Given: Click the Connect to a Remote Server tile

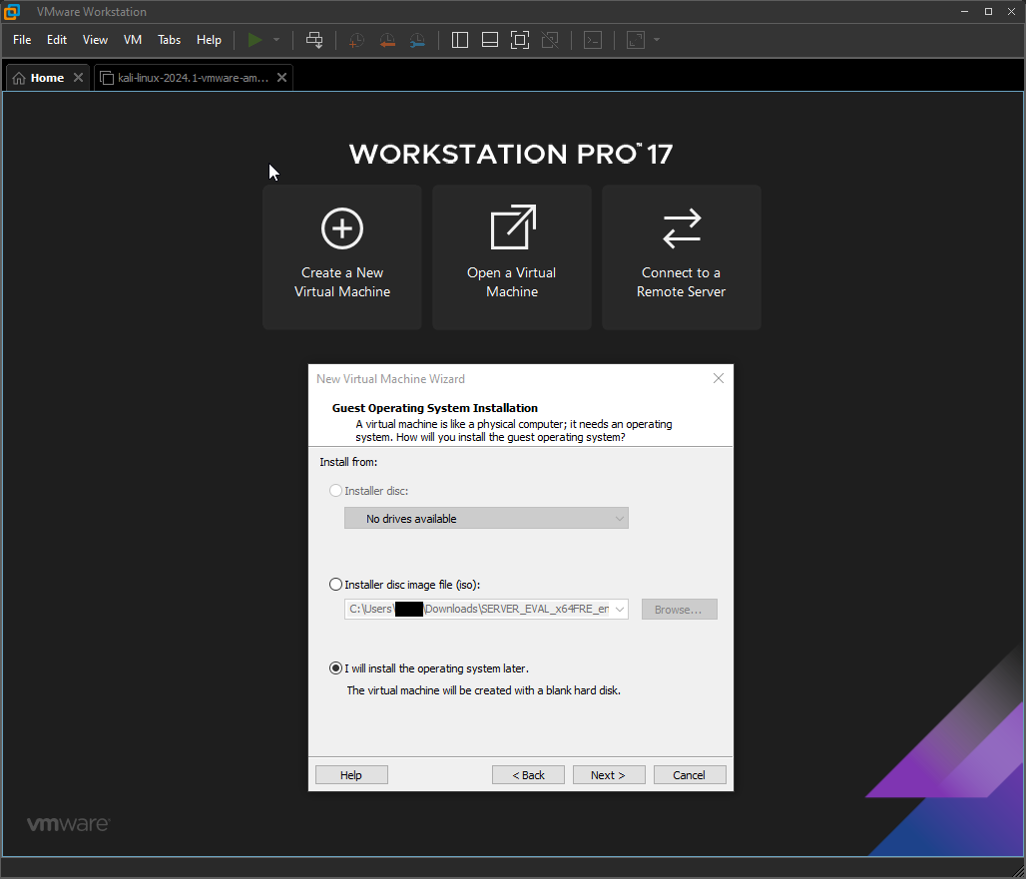Looking at the screenshot, I should (681, 257).
